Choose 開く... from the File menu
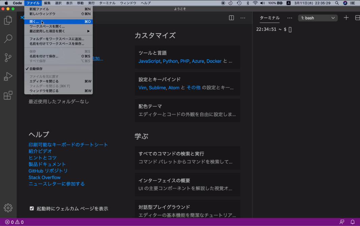The height and width of the screenshot is (226, 360). click(x=59, y=22)
